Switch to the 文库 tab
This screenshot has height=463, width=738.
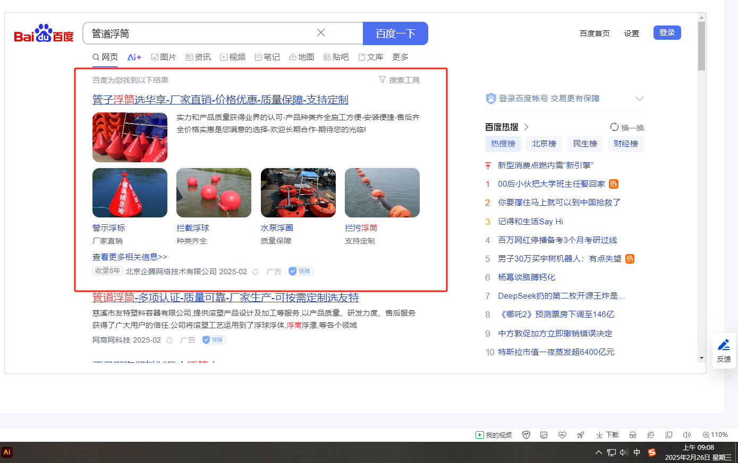tap(371, 57)
